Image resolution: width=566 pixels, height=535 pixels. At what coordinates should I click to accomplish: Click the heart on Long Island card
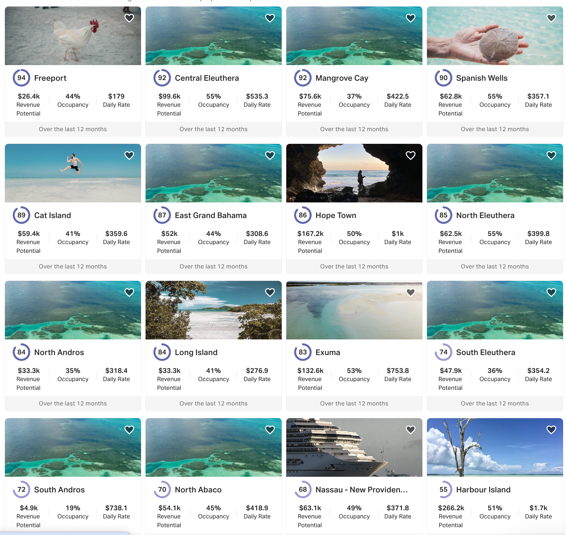(x=270, y=293)
